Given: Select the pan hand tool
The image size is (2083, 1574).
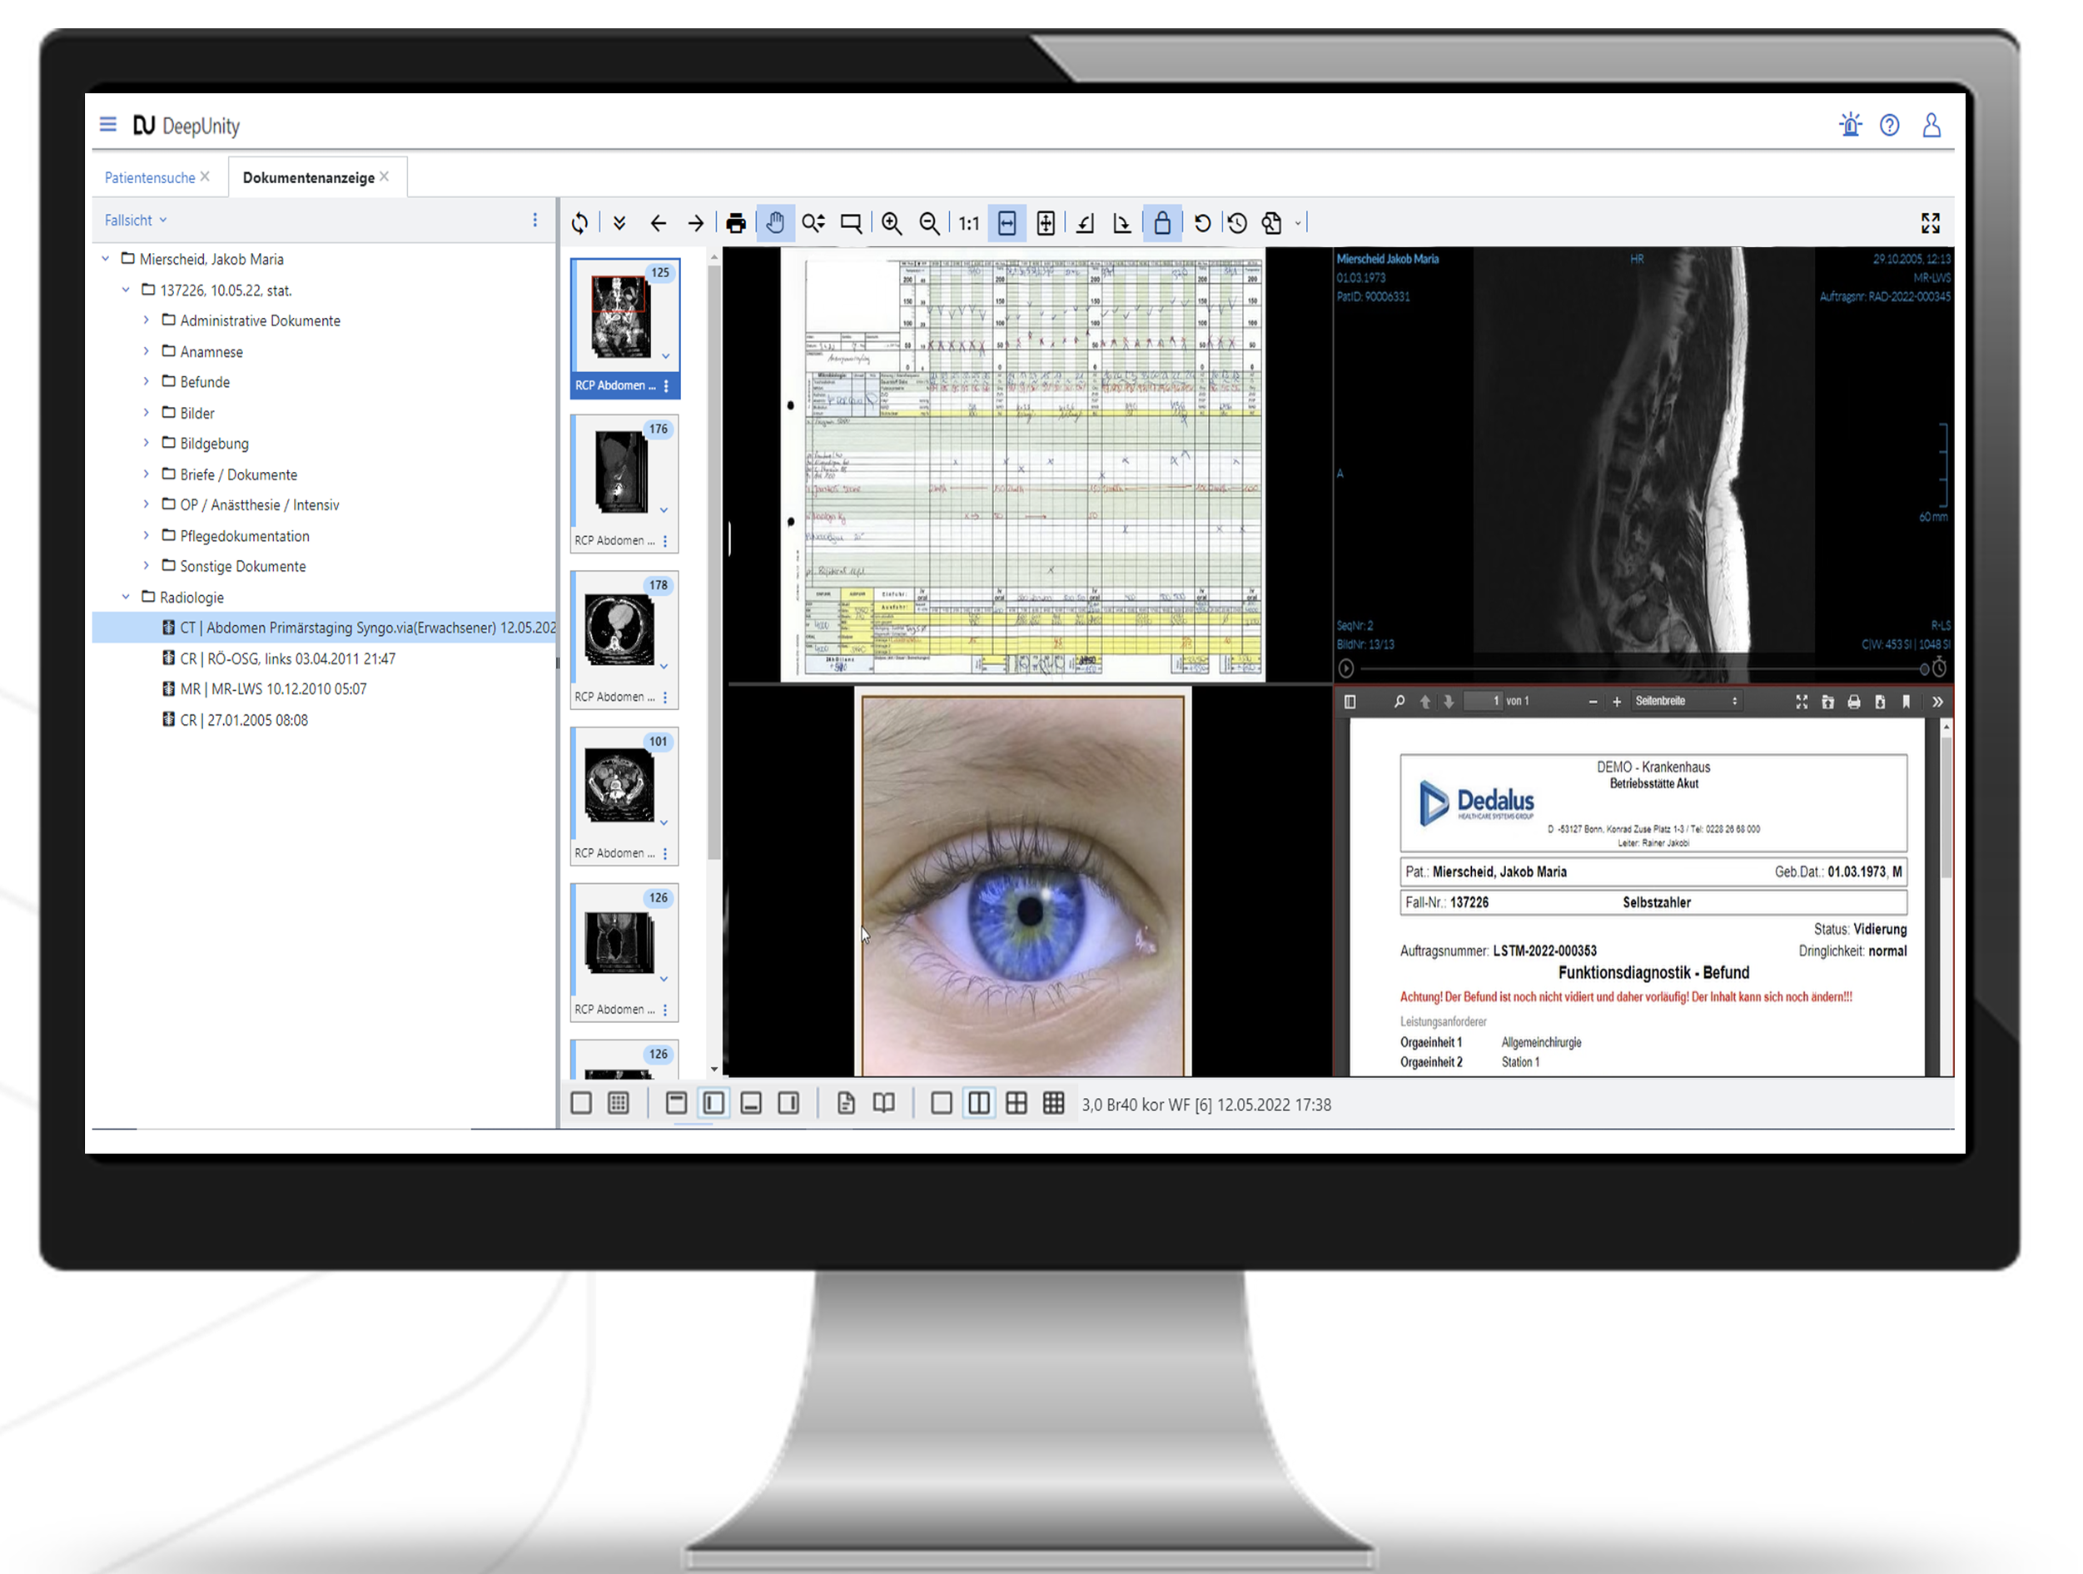Looking at the screenshot, I should [x=774, y=223].
